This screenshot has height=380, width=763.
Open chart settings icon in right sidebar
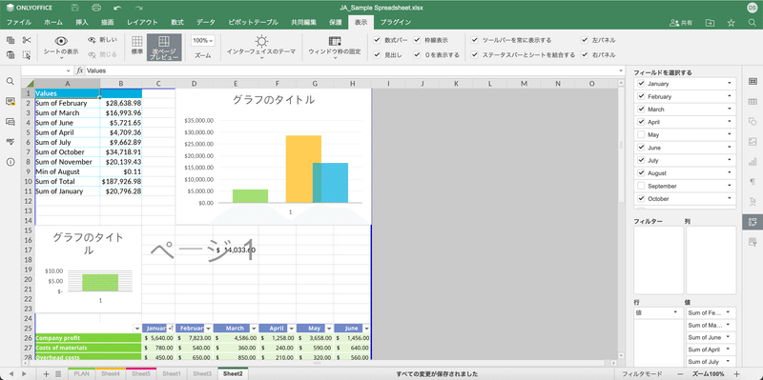click(753, 161)
